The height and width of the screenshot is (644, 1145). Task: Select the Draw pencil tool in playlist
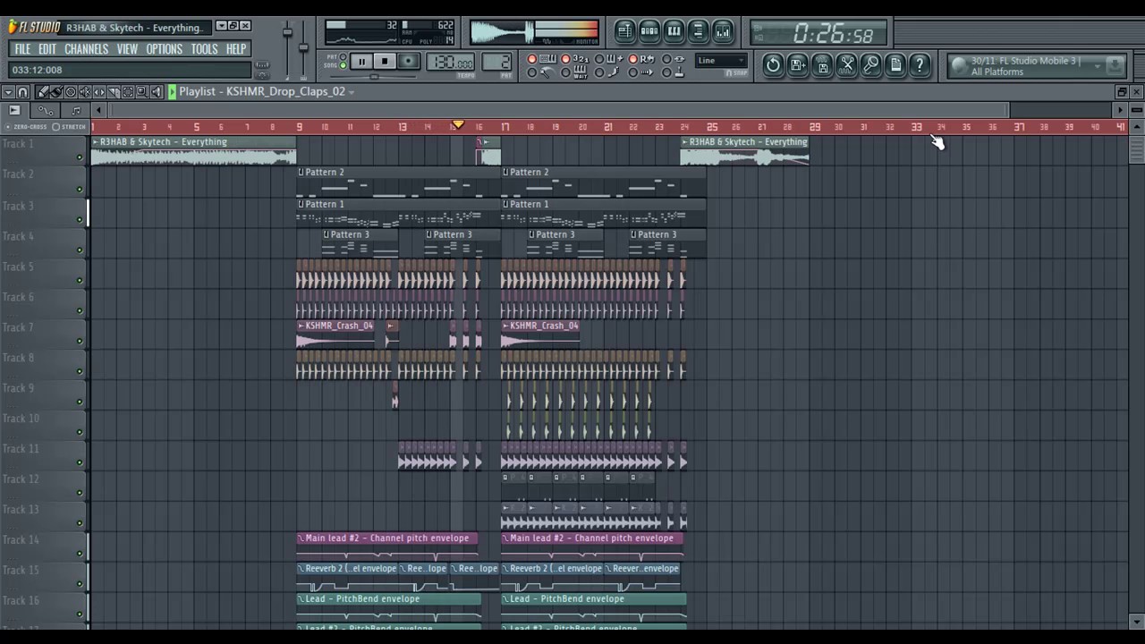click(41, 92)
